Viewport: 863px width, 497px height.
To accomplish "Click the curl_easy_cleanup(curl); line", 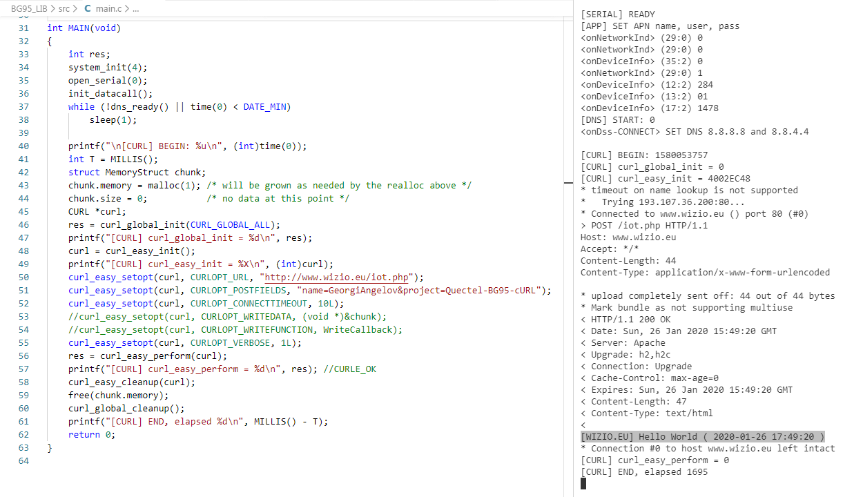I will click(x=132, y=382).
